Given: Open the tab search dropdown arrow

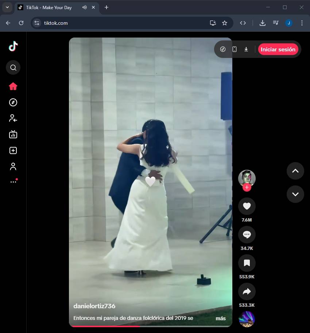Looking at the screenshot, I should pos(7,7).
